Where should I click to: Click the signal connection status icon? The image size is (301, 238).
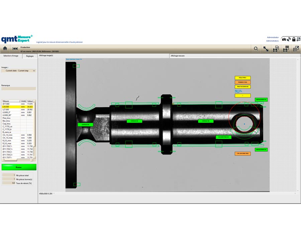[289, 39]
